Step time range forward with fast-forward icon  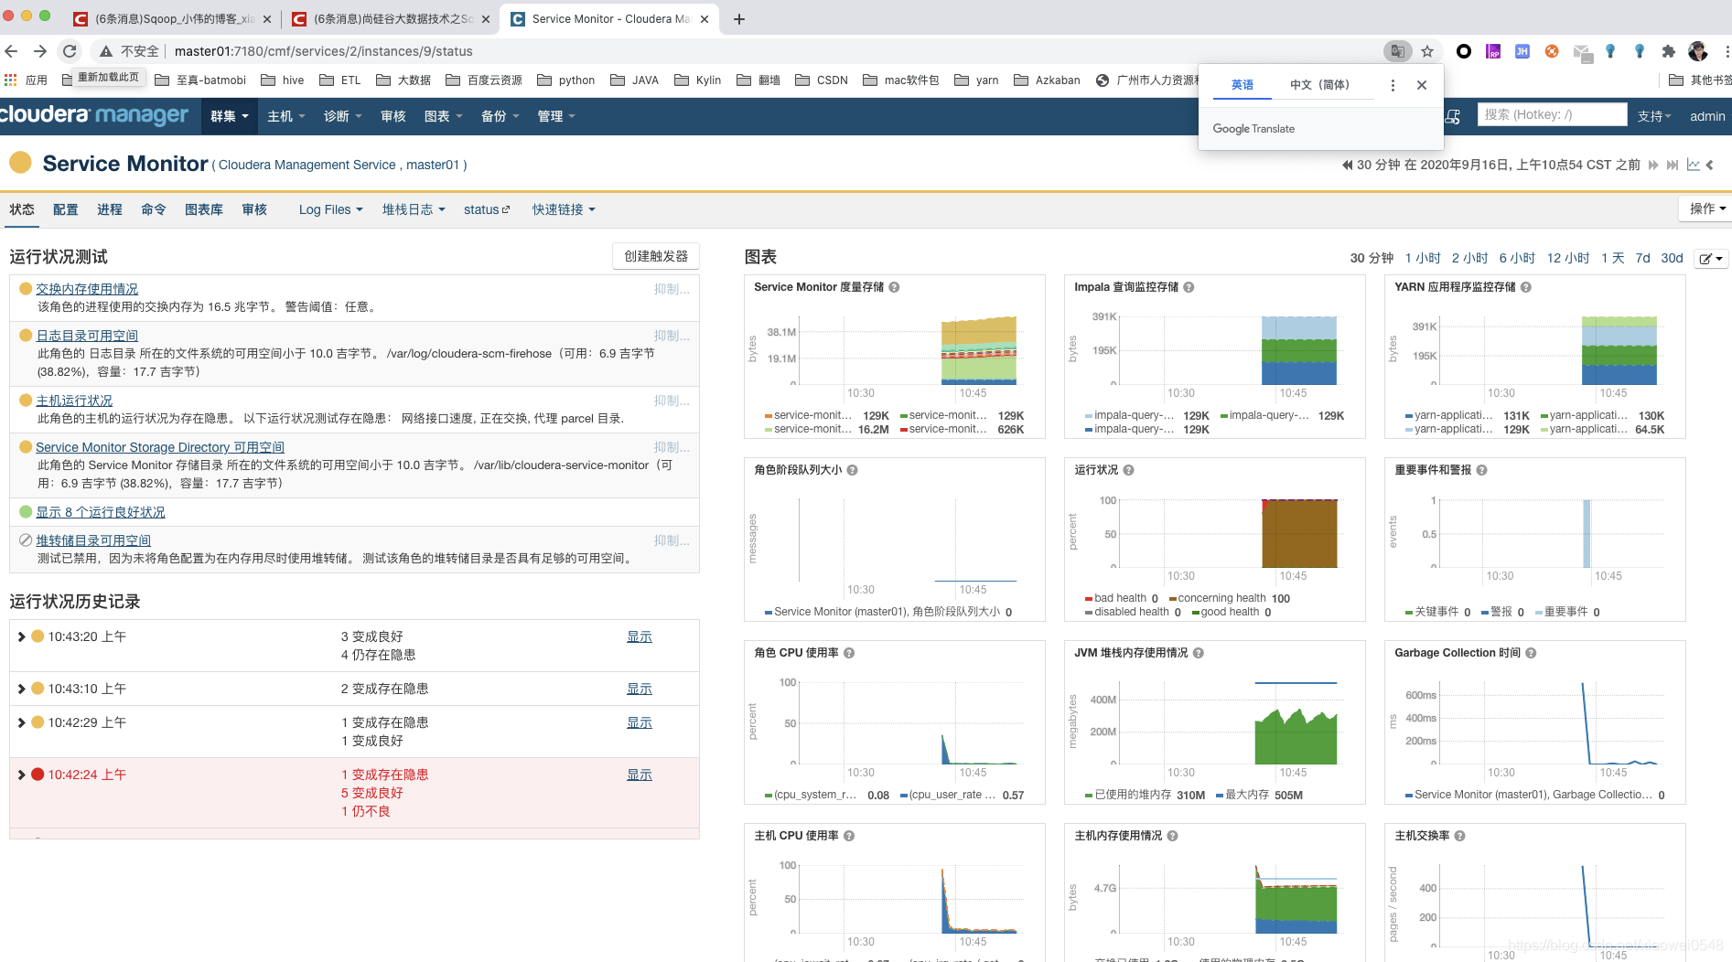(1653, 165)
